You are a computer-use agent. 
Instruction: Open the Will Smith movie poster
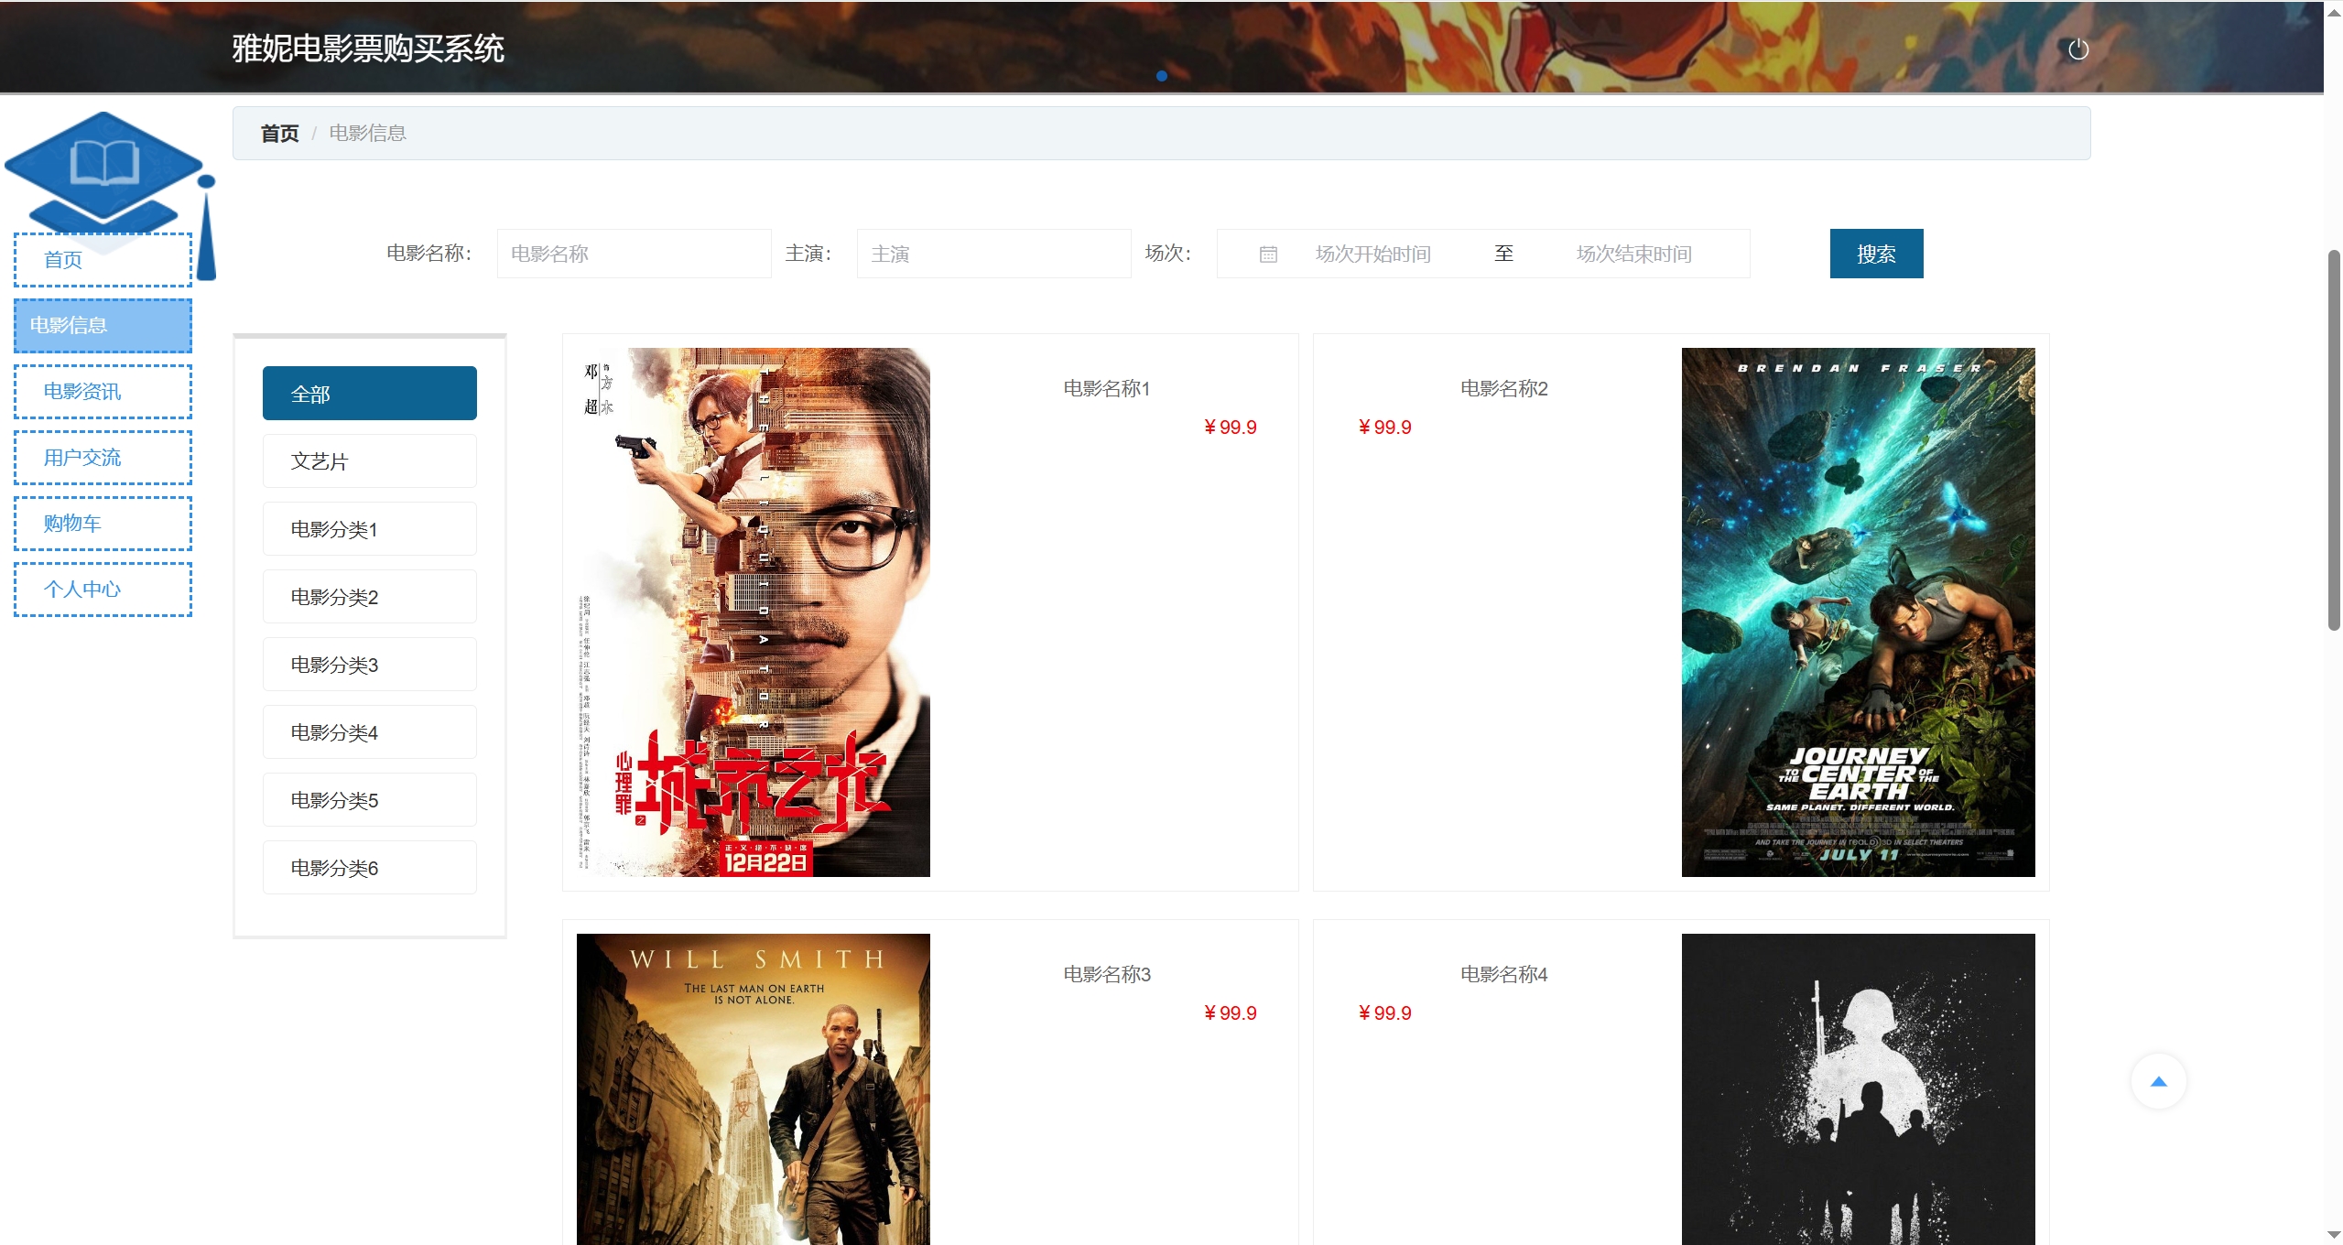pyautogui.click(x=753, y=1088)
